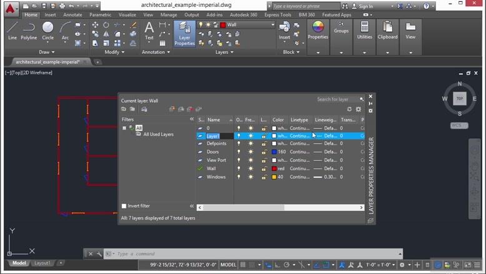Click the Rotate tool in Modify
Screen dimensions: 486x274
[106, 25]
